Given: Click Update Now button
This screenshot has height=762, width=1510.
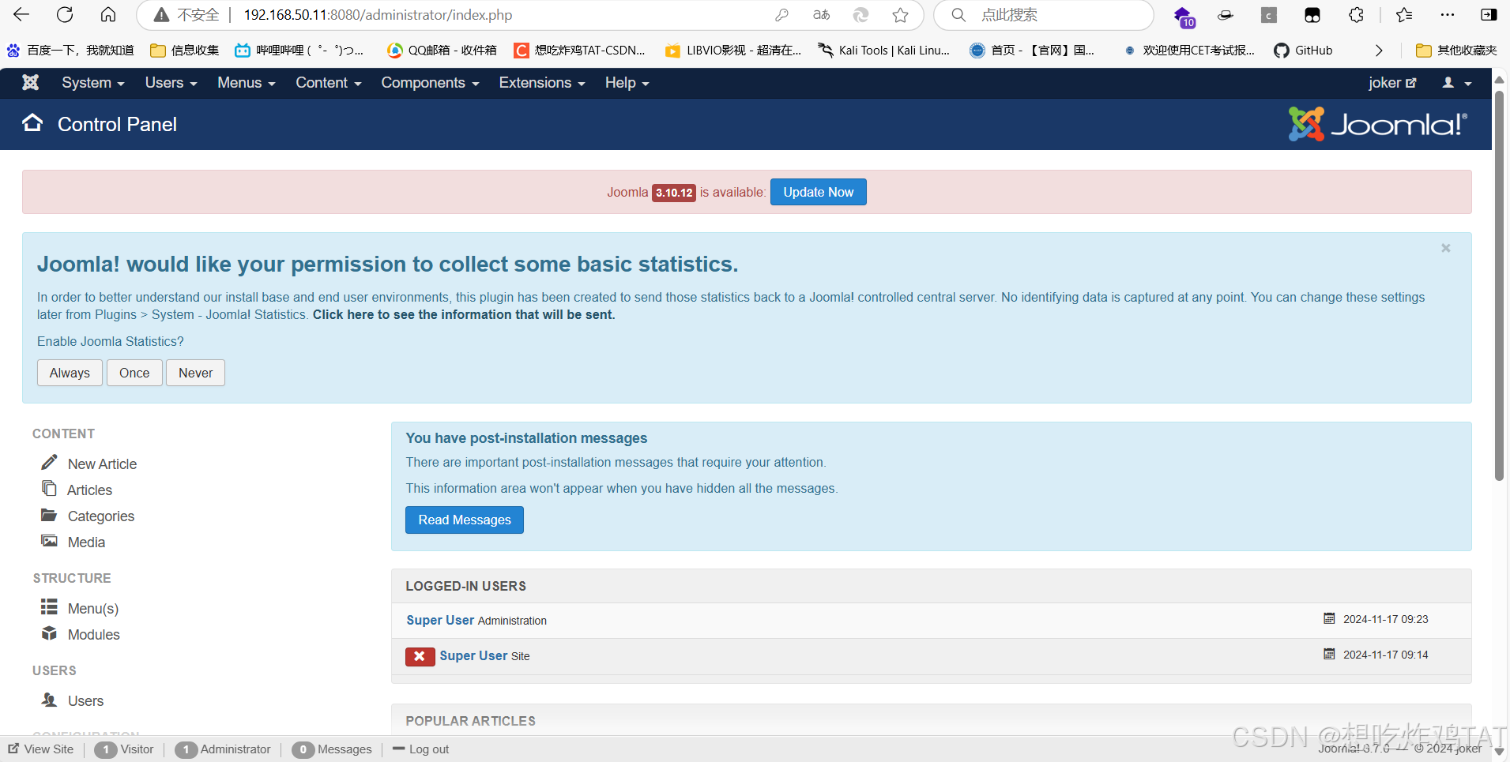Looking at the screenshot, I should [x=819, y=192].
